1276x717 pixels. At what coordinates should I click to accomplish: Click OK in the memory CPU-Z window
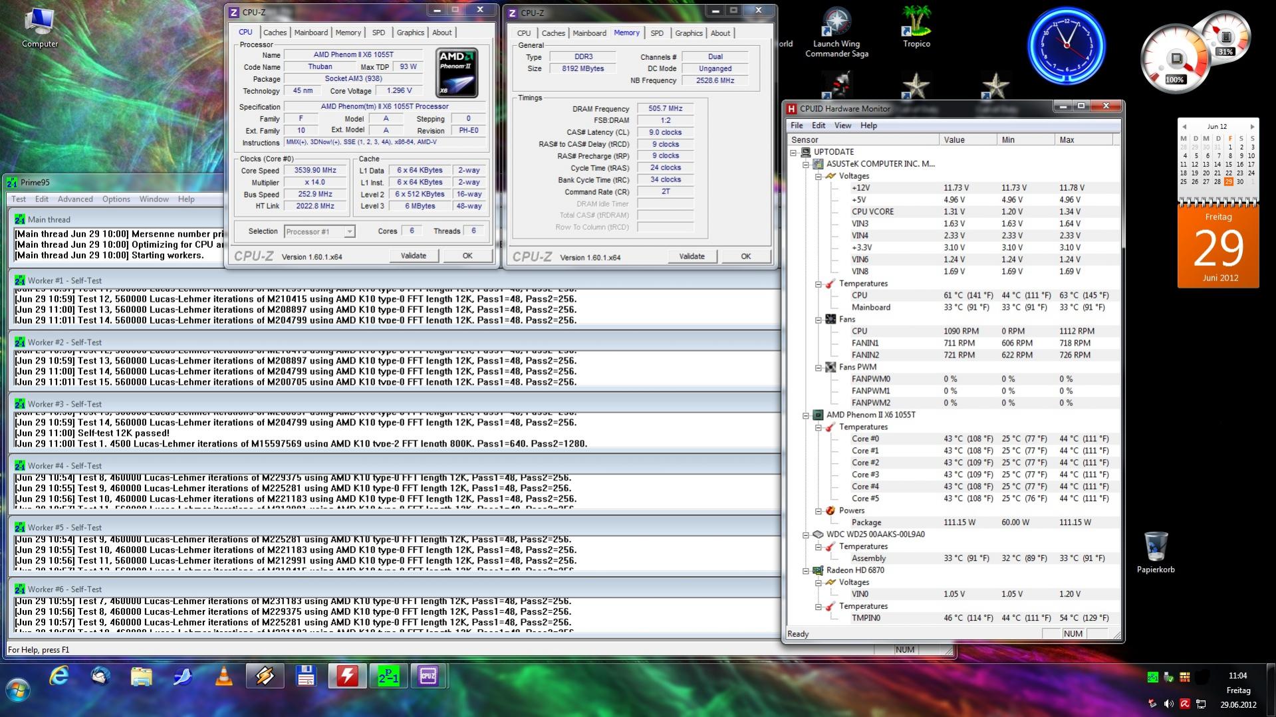(x=746, y=256)
